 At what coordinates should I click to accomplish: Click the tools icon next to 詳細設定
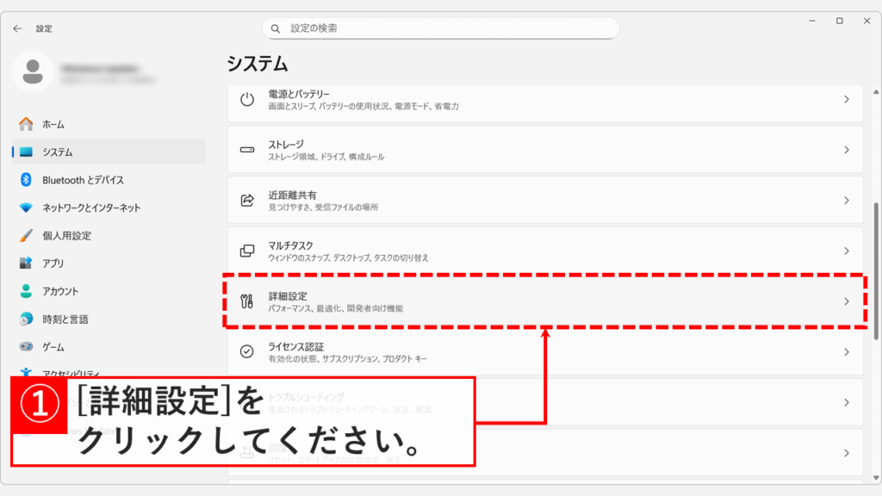coord(247,301)
